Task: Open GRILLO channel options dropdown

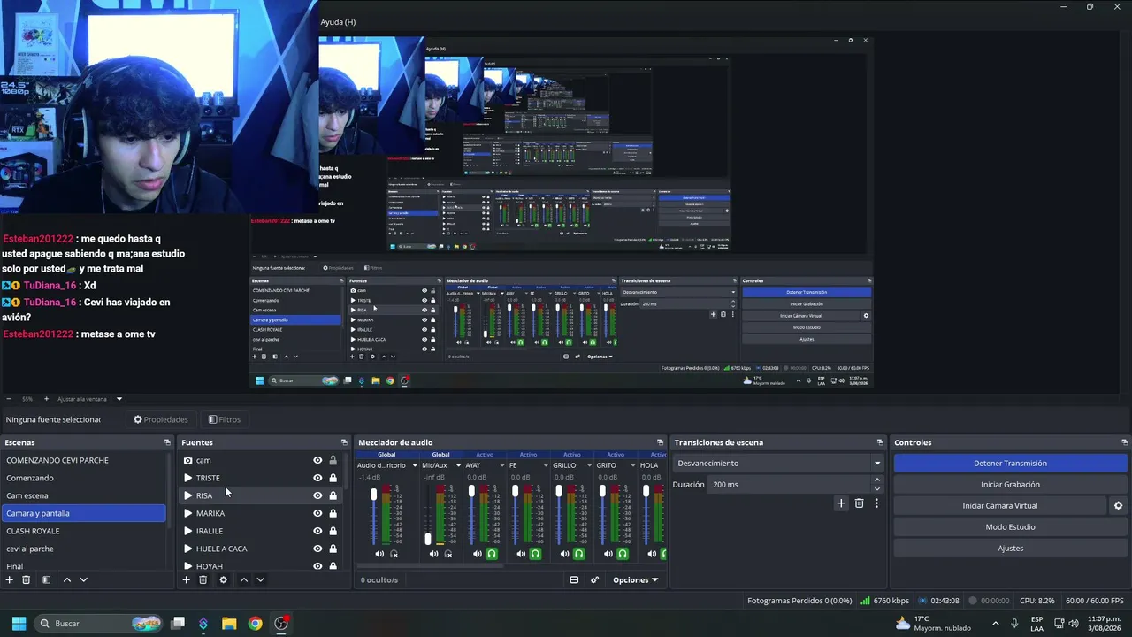Action: (x=588, y=465)
